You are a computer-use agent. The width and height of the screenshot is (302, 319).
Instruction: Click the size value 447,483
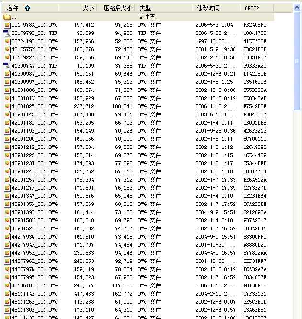pos(84,294)
